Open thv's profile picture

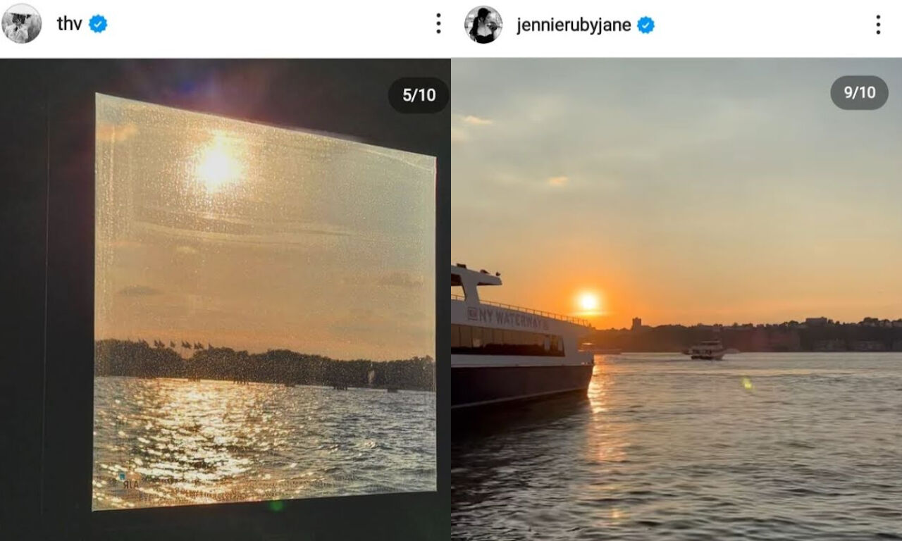point(21,24)
